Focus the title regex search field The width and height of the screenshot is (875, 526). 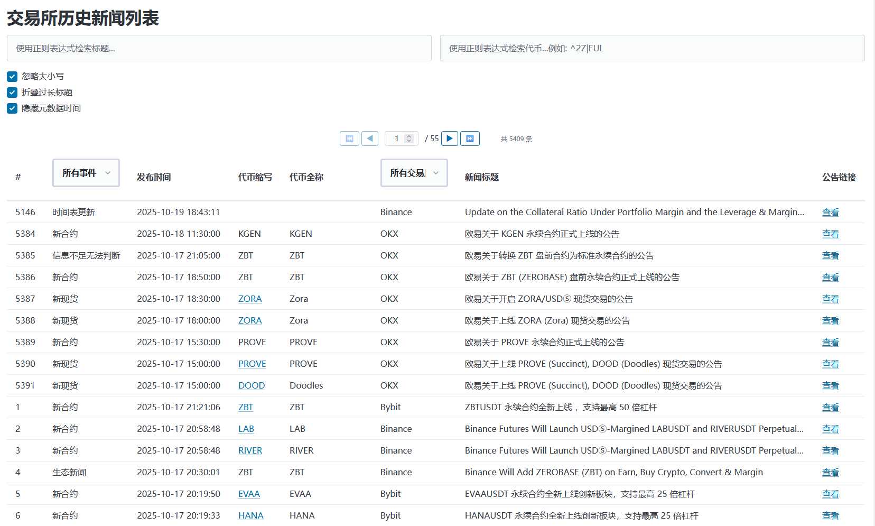(219, 48)
